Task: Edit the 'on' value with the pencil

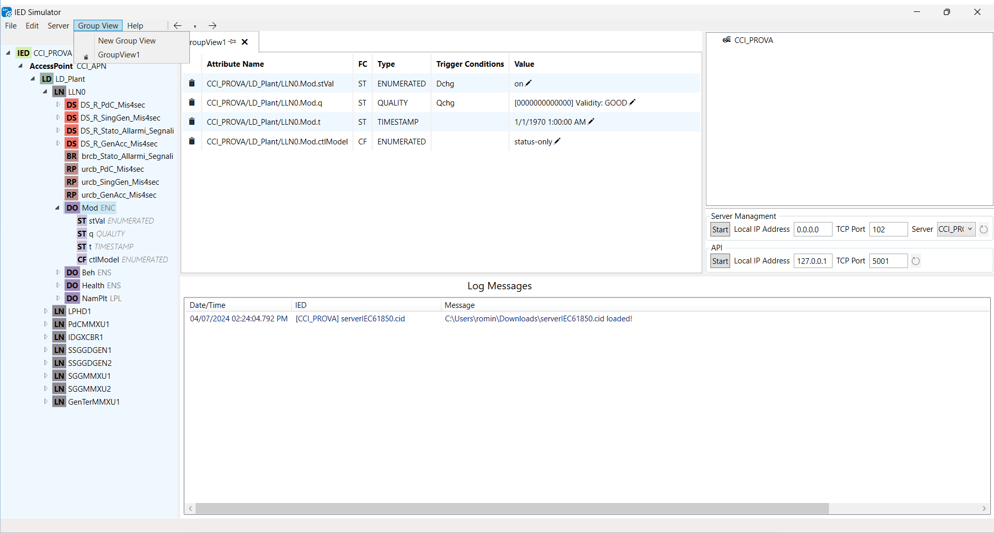Action: [x=528, y=83]
